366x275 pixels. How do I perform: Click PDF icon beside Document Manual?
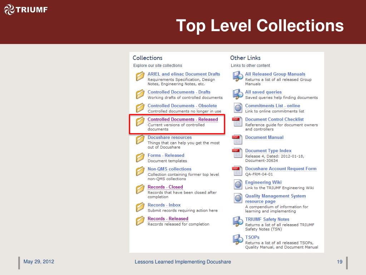[237, 140]
